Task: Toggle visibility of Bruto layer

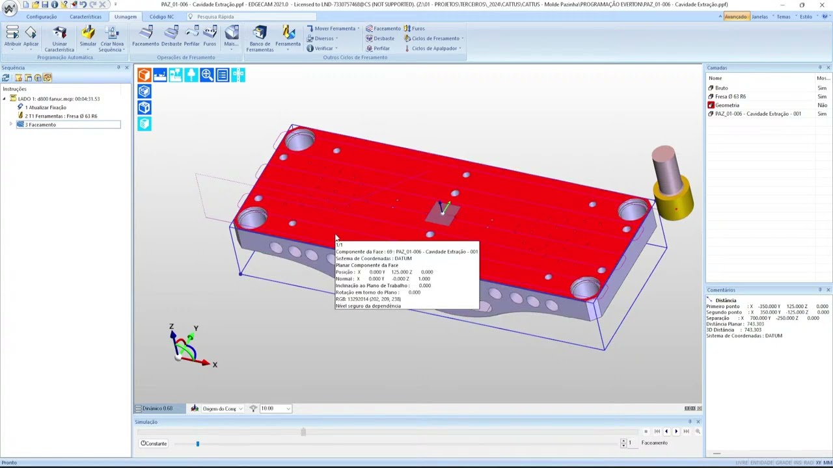Action: coord(822,88)
